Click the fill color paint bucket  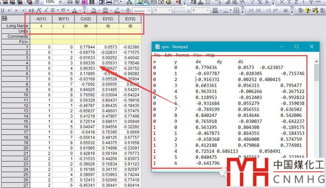(94, 10)
